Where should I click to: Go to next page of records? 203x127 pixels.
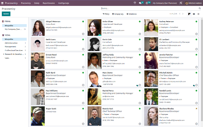[183, 14]
